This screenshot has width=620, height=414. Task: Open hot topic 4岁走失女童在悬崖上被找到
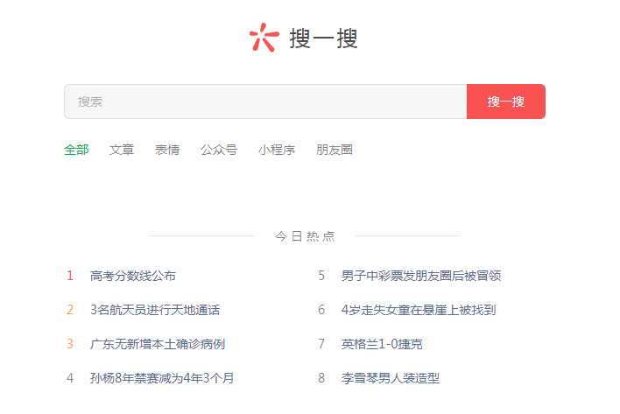(x=419, y=310)
